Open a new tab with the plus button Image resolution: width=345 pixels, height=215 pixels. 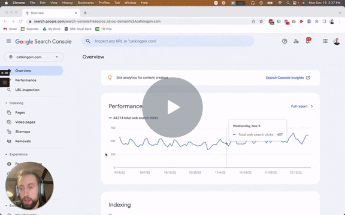point(85,13)
